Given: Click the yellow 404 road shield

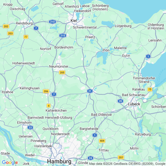Looking at the screenshot, I should click(102, 141).
